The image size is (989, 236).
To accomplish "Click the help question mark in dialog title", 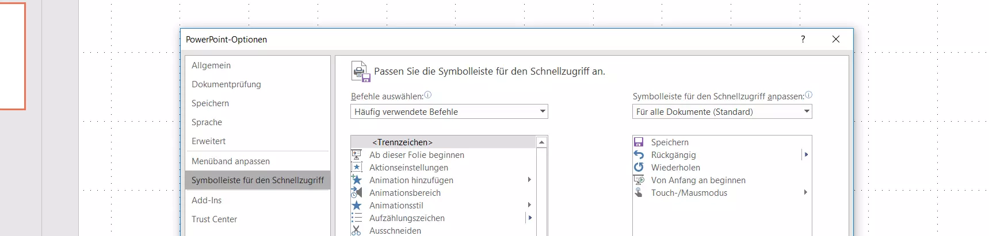I will coord(803,39).
